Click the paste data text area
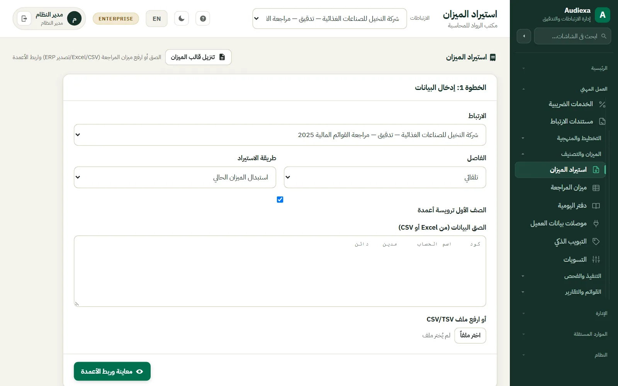Image resolution: width=618 pixels, height=386 pixels. [x=280, y=271]
